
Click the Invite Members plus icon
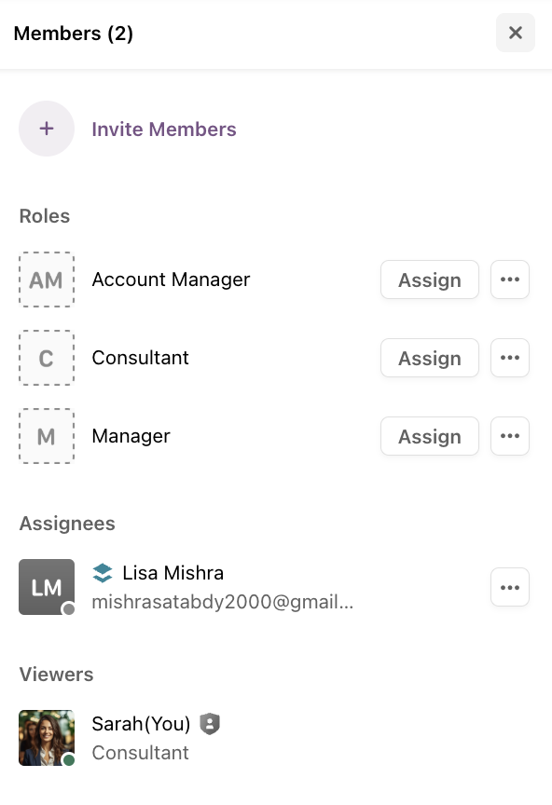pyautogui.click(x=47, y=129)
